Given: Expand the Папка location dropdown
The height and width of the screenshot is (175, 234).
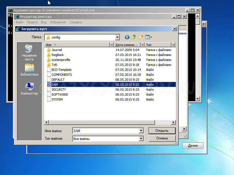Looking at the screenshot, I should tap(117, 37).
